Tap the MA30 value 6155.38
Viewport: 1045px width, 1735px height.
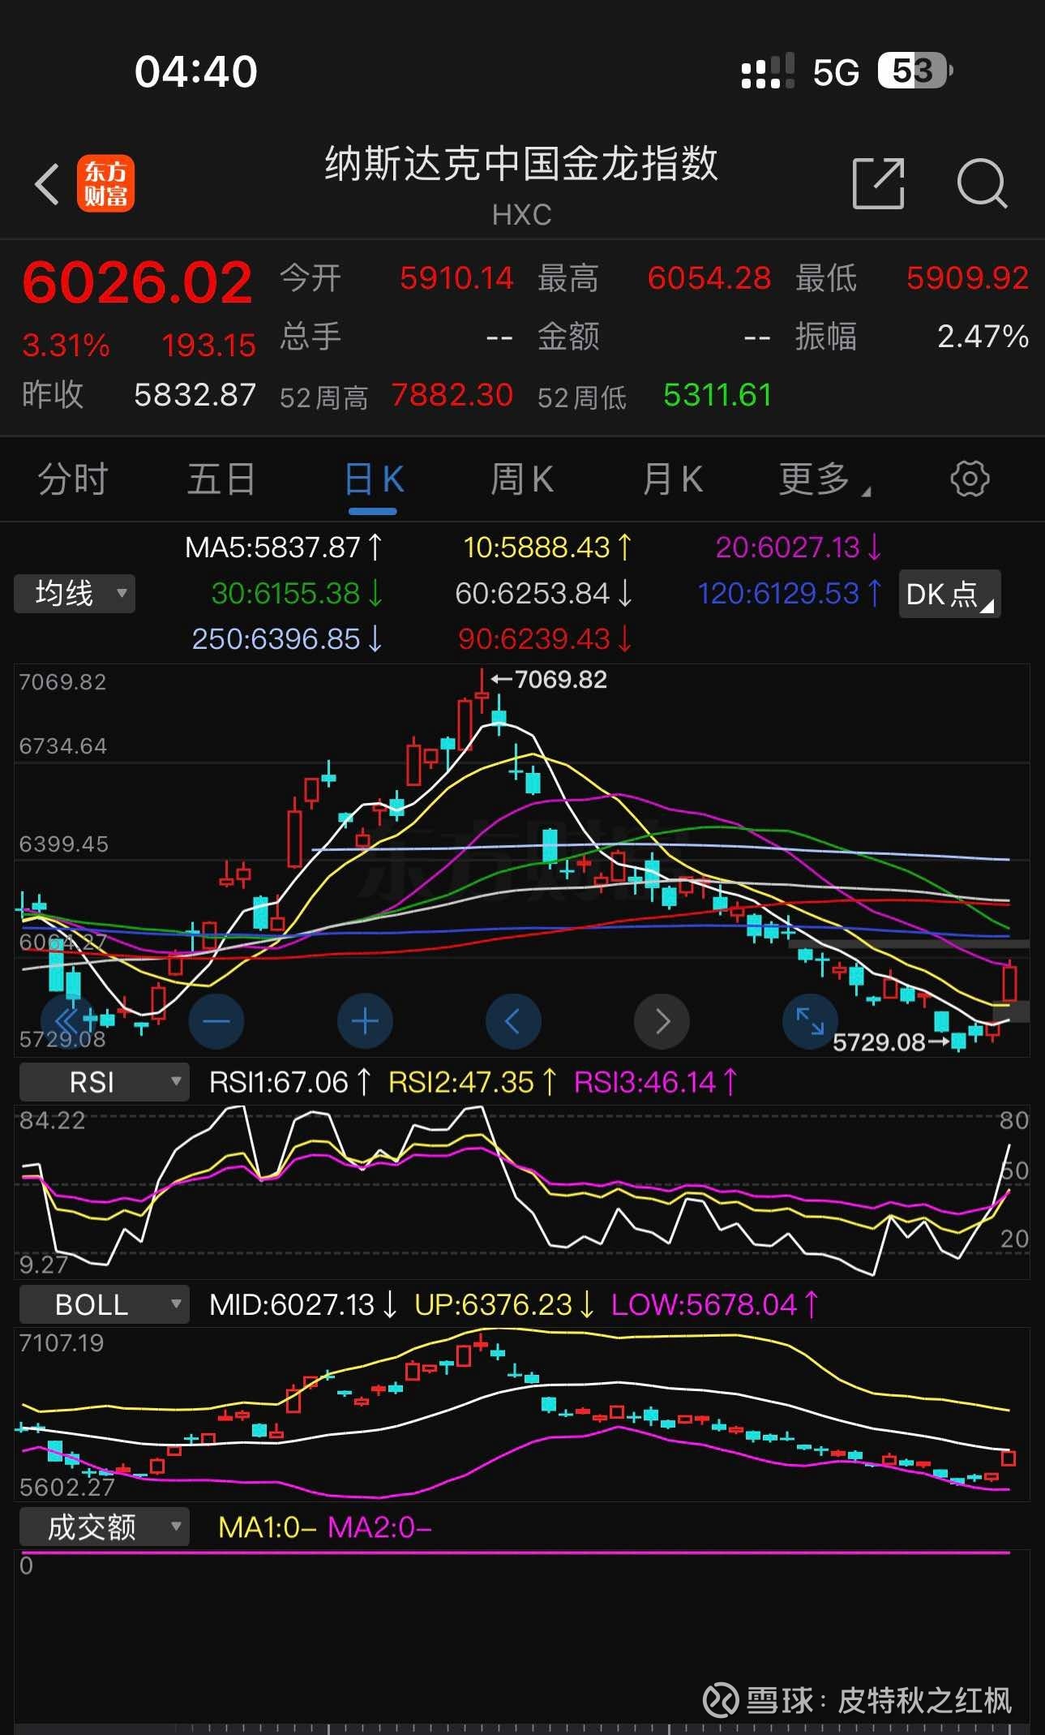coord(297,594)
